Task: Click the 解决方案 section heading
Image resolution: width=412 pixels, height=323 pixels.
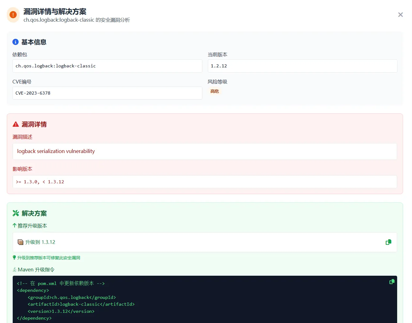Action: [x=34, y=213]
